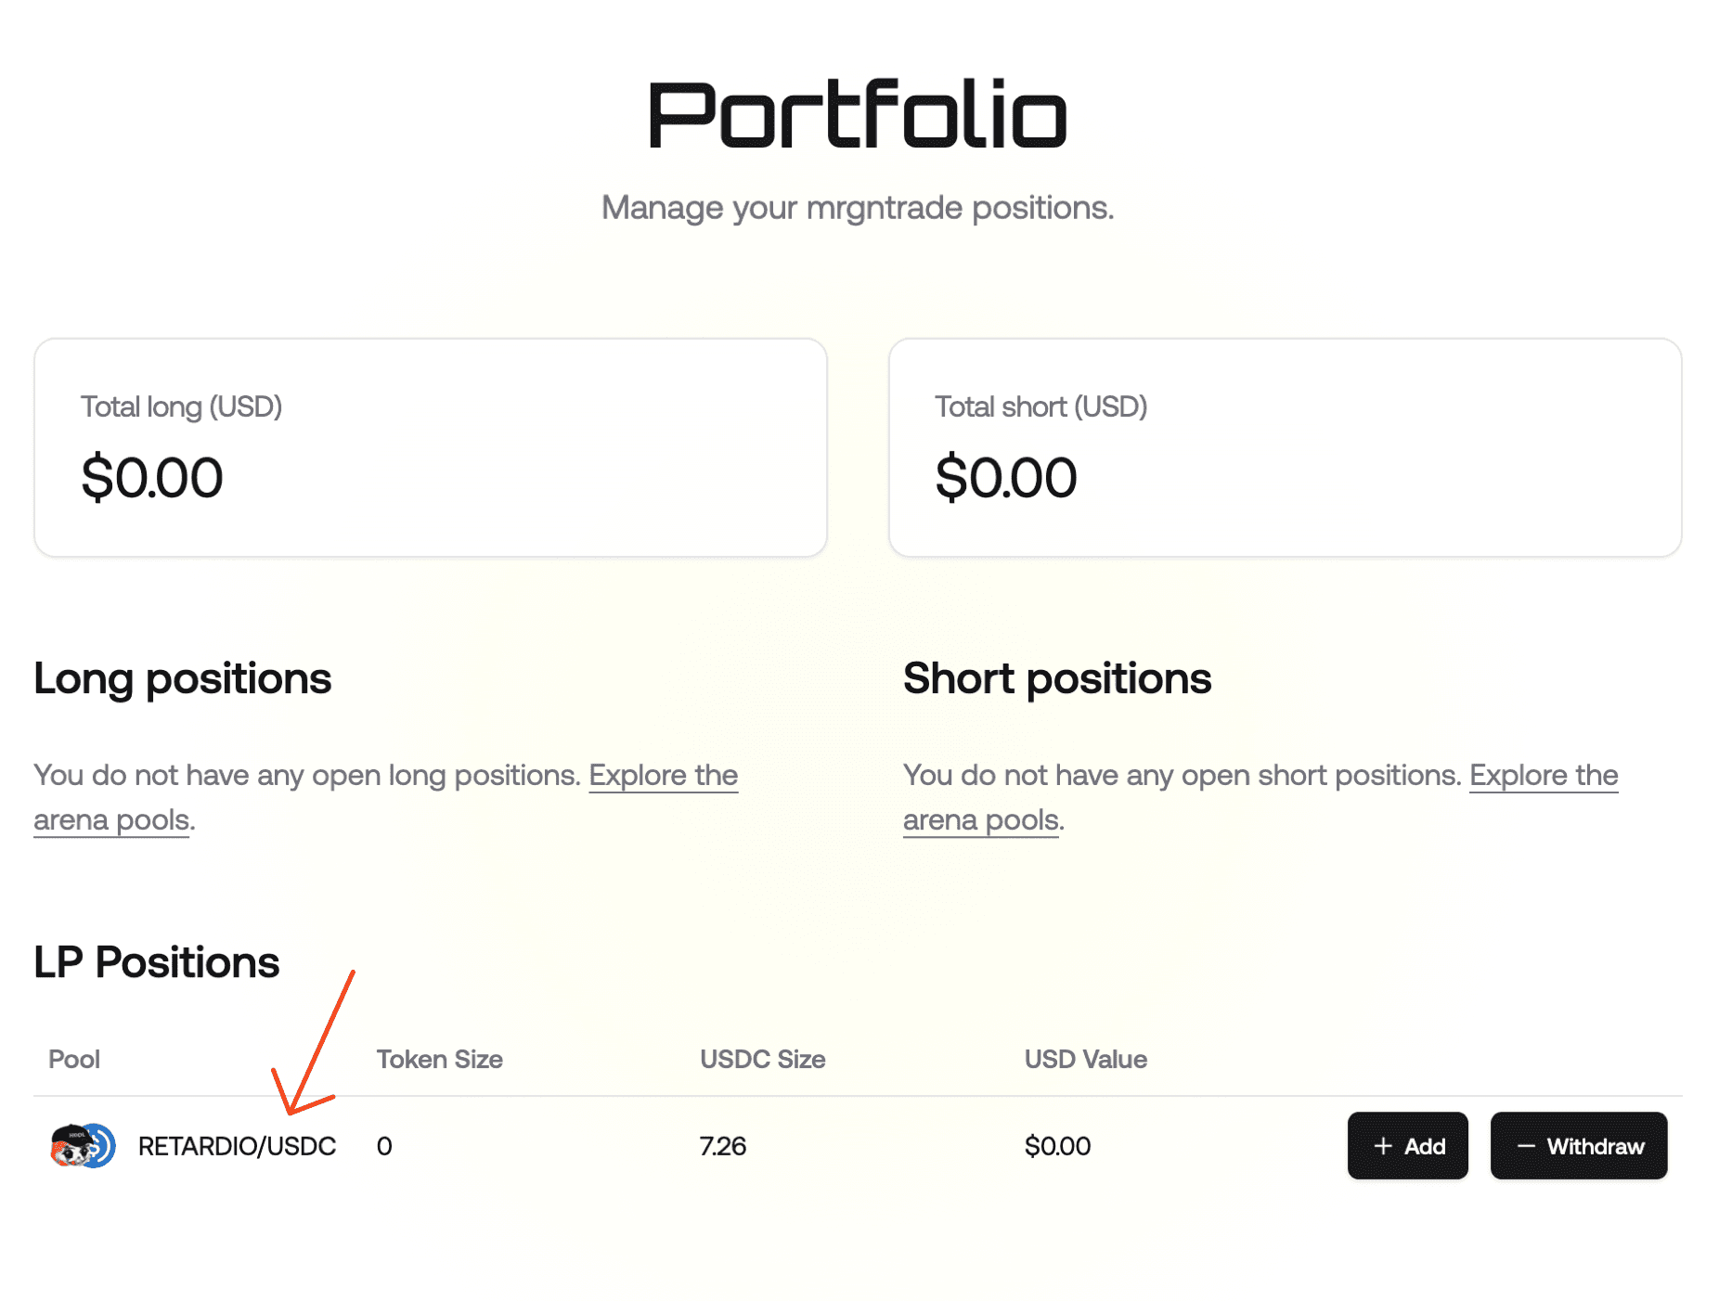
Task: Click the token size value 0
Action: tap(384, 1146)
